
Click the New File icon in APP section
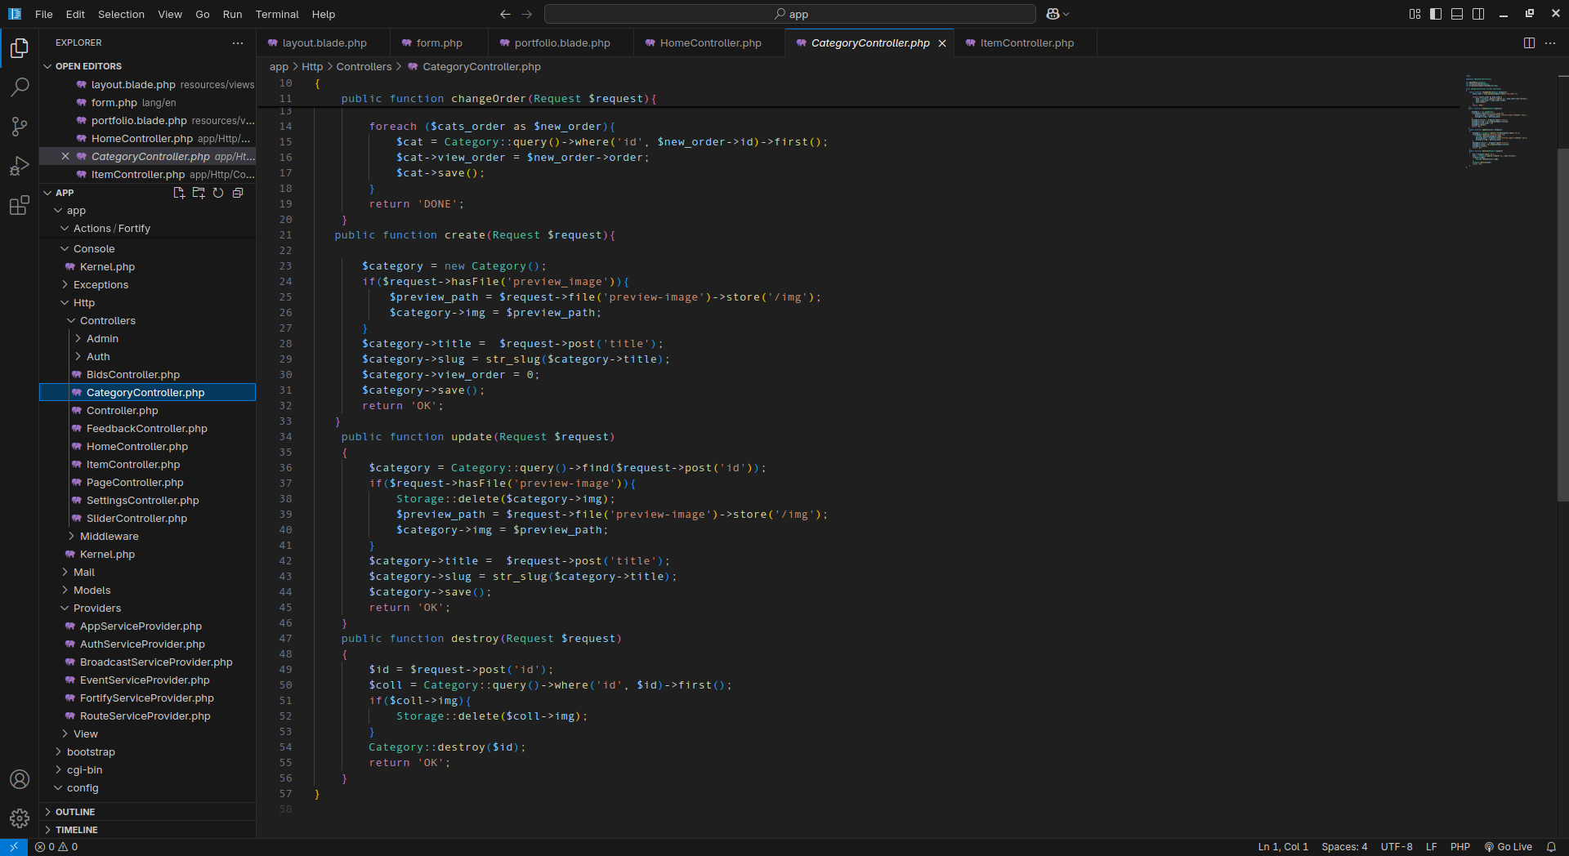pos(179,193)
